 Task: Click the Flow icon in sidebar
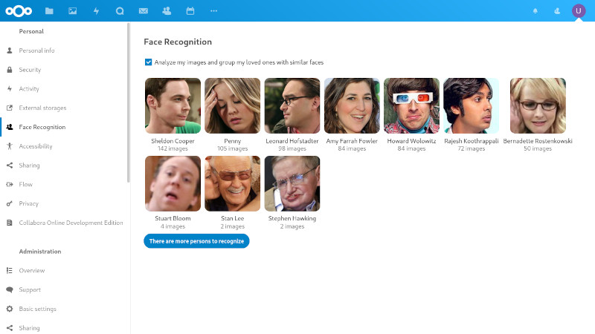pyautogui.click(x=10, y=184)
